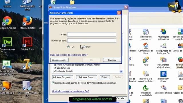The height and width of the screenshot is (103, 183).
Task: Open Ferramentas administrativas icon
Action: tap(163, 60)
